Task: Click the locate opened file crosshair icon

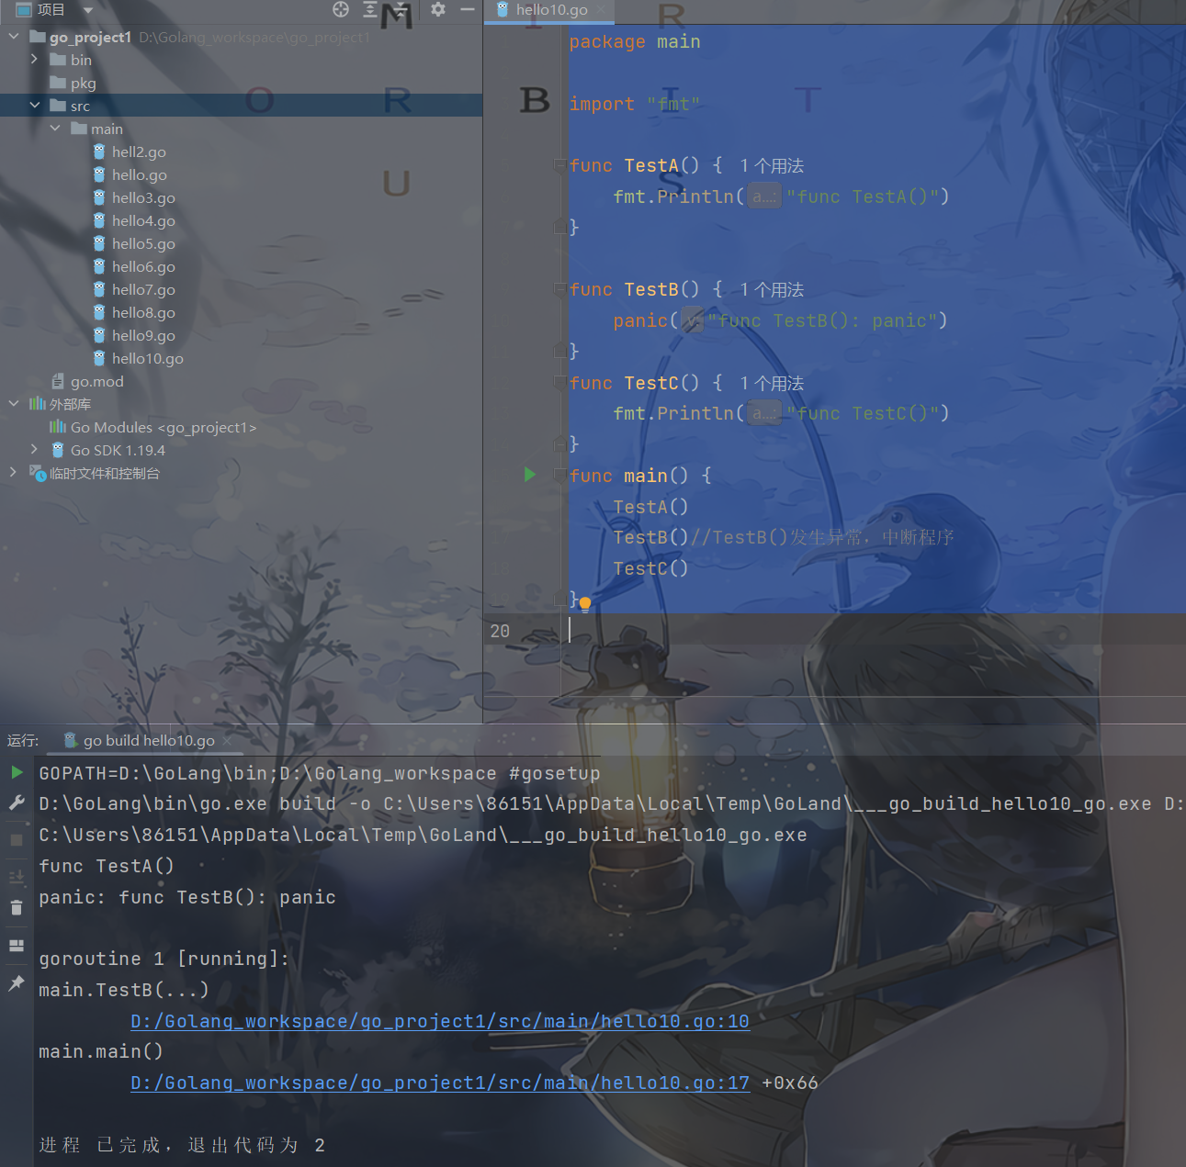Action: [x=341, y=9]
